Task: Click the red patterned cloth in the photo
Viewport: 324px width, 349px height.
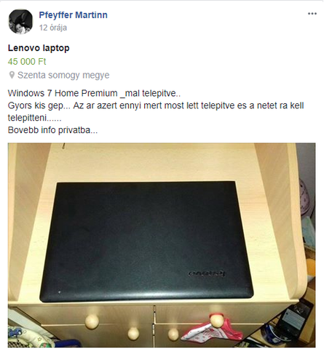Action: [212, 330]
